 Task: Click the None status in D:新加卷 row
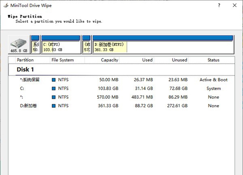[x=213, y=106]
